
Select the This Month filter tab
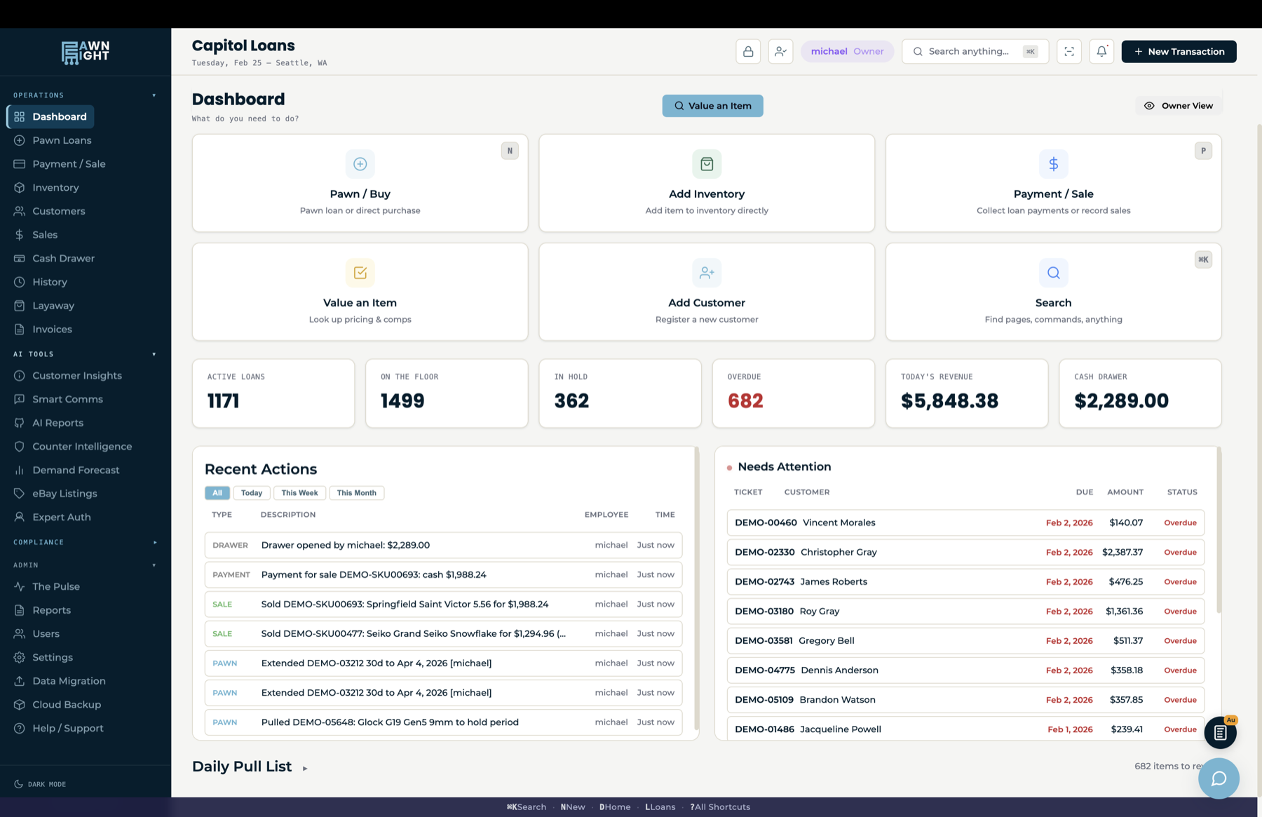coord(357,492)
